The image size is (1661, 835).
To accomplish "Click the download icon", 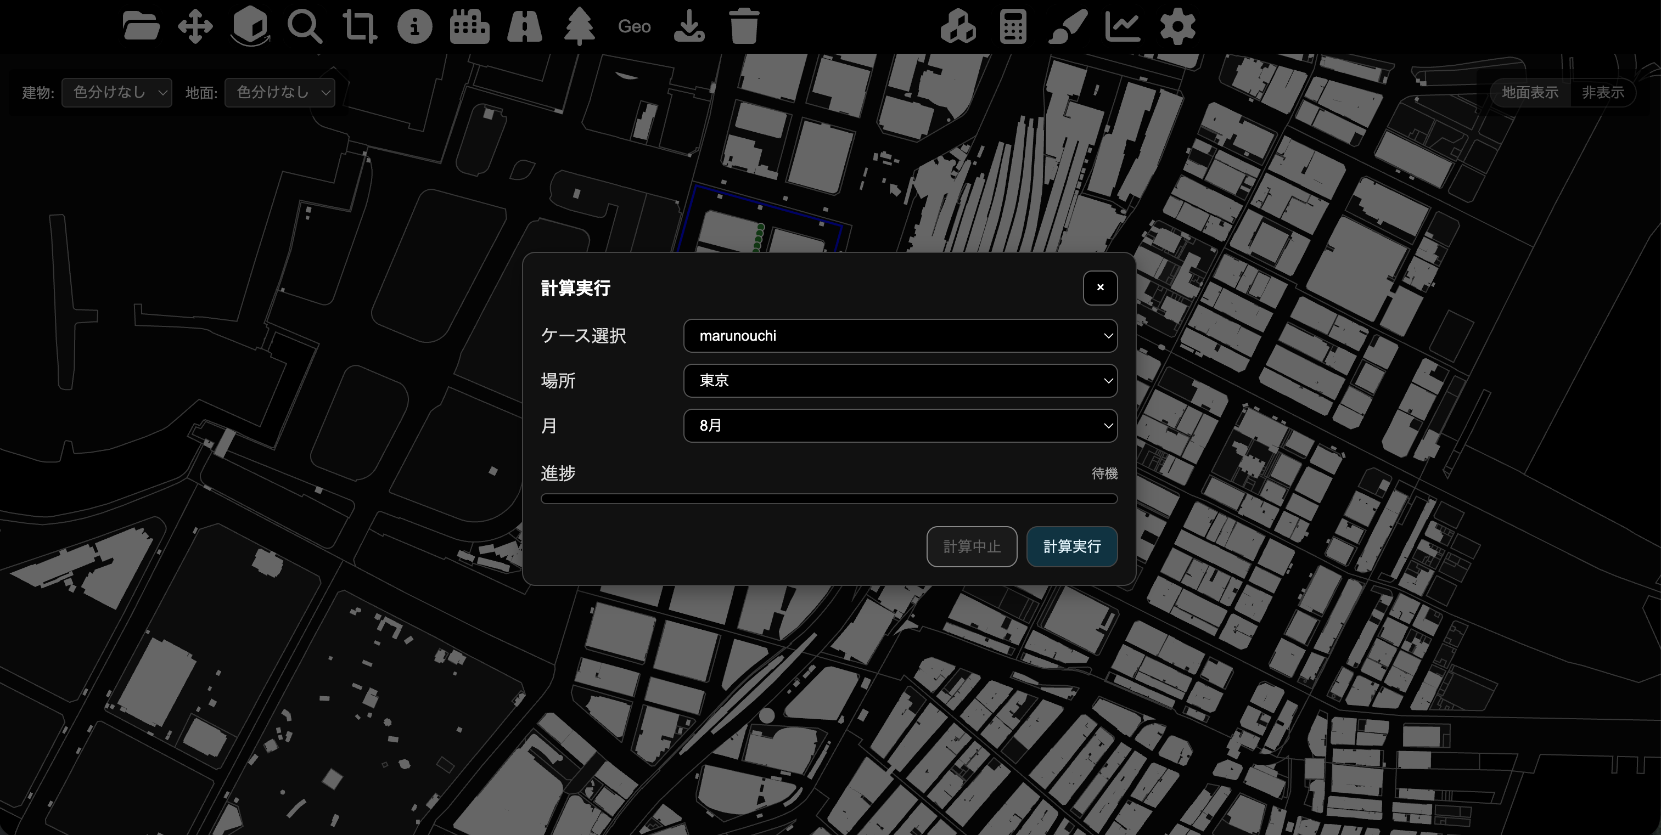I will [689, 26].
